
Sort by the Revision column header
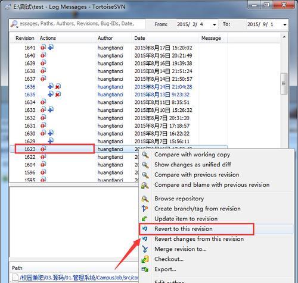(x=24, y=38)
